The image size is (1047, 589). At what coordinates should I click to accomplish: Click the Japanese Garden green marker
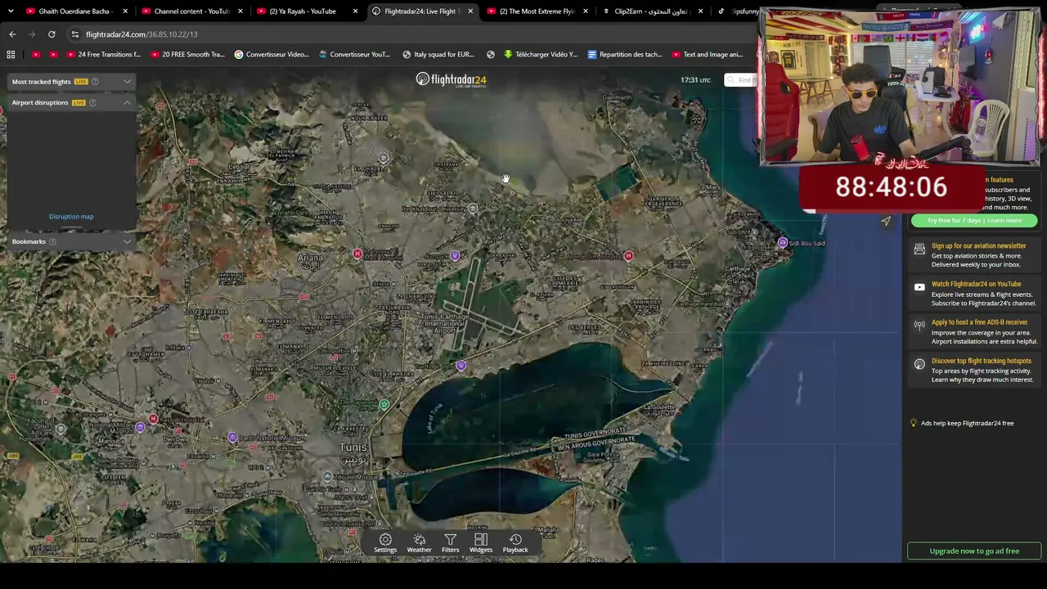[384, 404]
